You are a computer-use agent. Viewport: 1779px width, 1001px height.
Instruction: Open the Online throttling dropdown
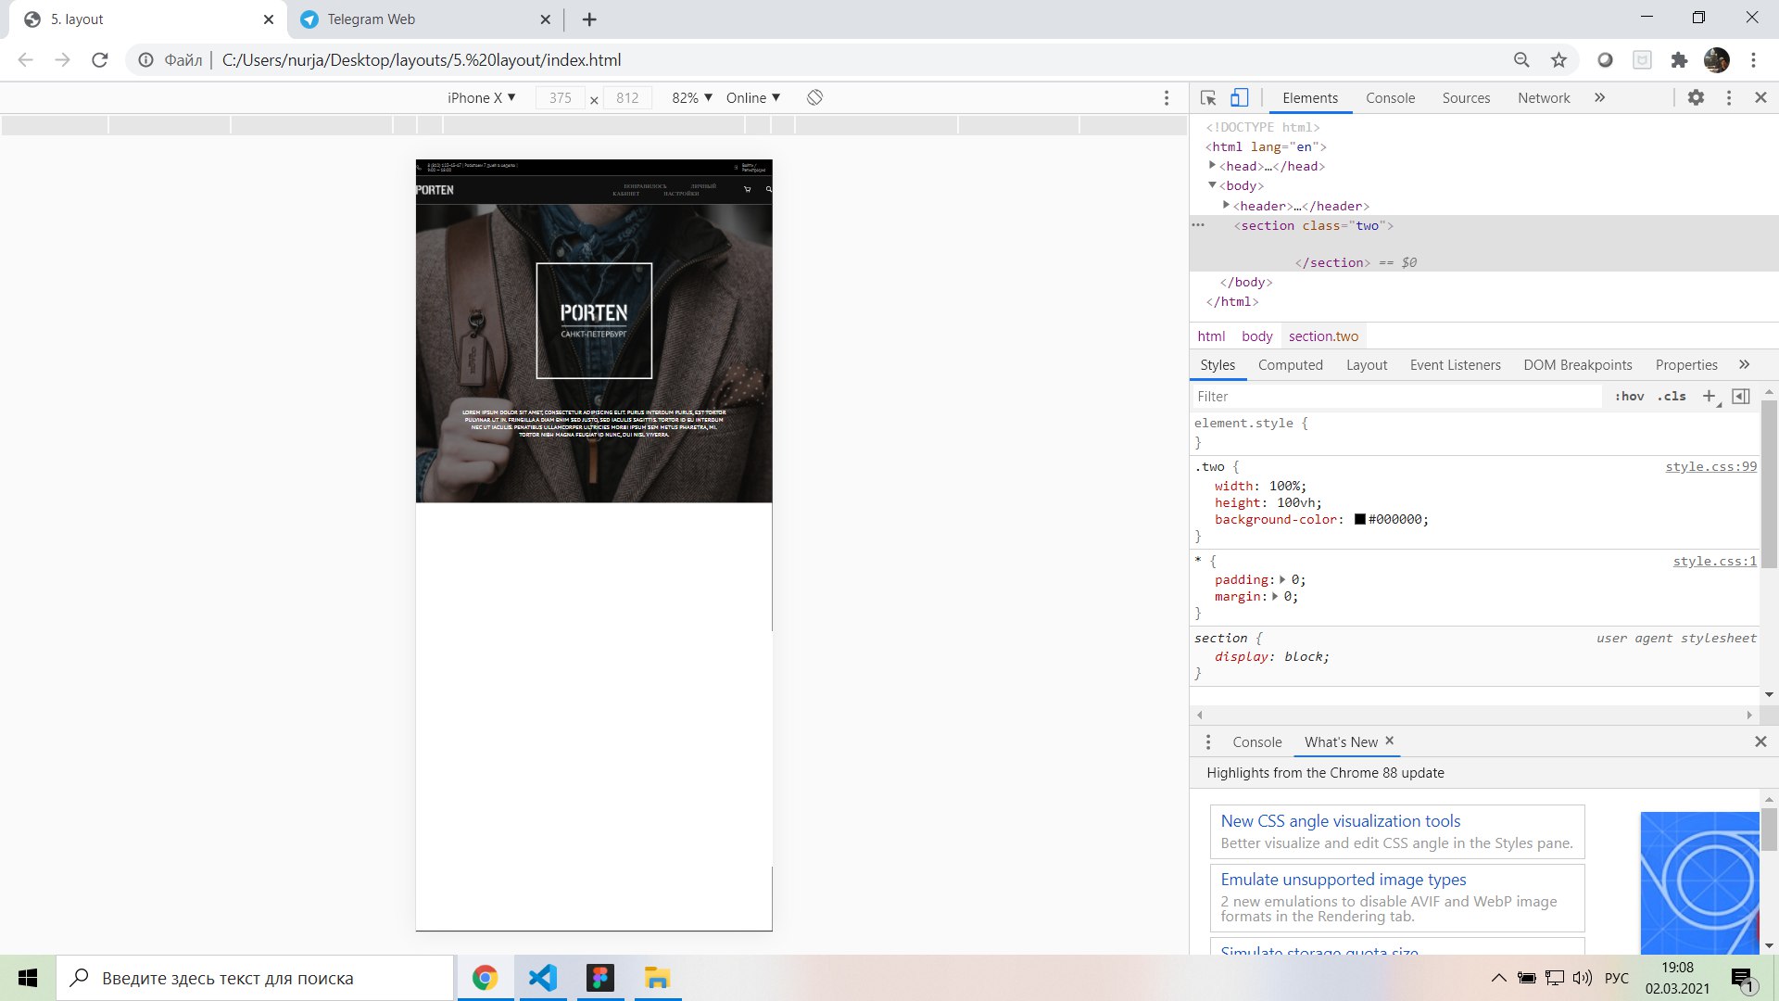tap(753, 97)
